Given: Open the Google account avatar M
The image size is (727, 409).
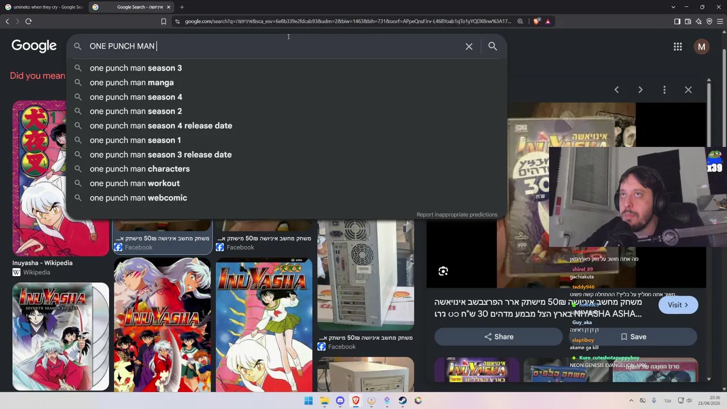Looking at the screenshot, I should [701, 47].
